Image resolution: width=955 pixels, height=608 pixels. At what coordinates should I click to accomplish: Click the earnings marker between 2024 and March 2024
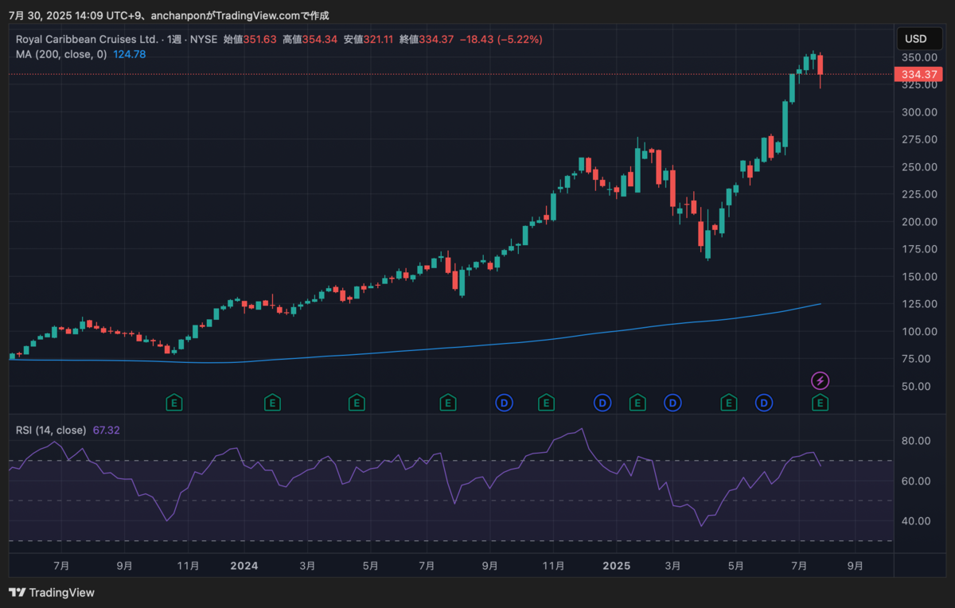point(272,403)
